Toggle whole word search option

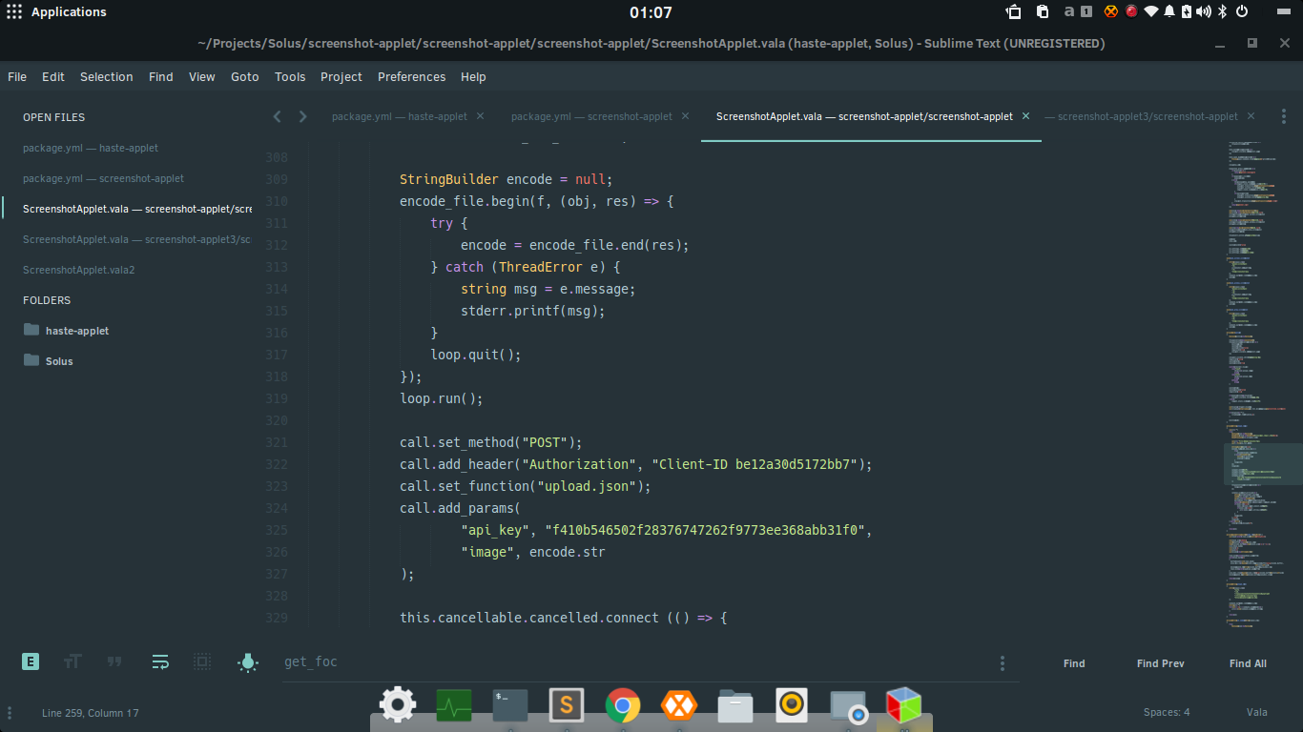(114, 661)
